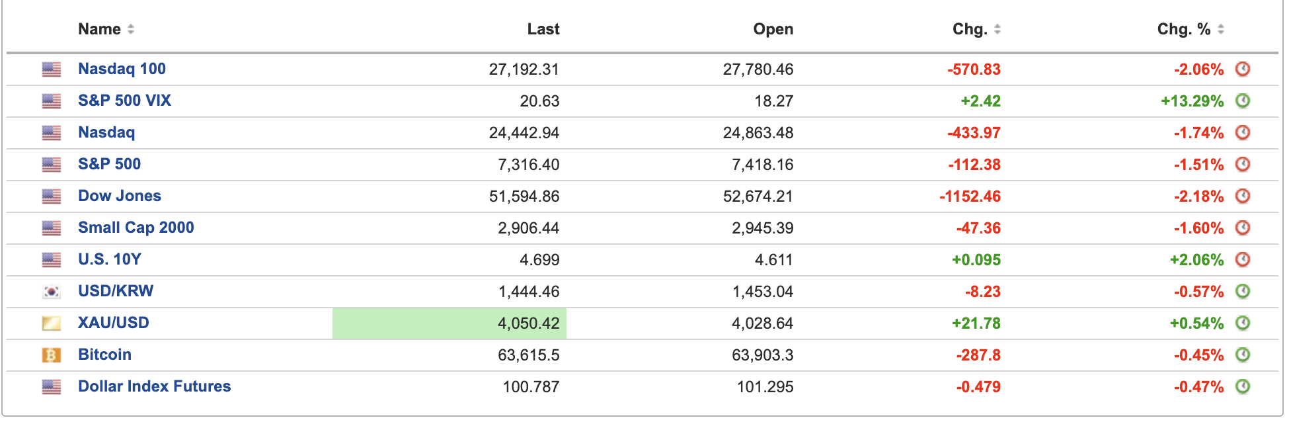Open the U.S. 10Y yield link
Image resolution: width=1289 pixels, height=422 pixels.
point(110,259)
